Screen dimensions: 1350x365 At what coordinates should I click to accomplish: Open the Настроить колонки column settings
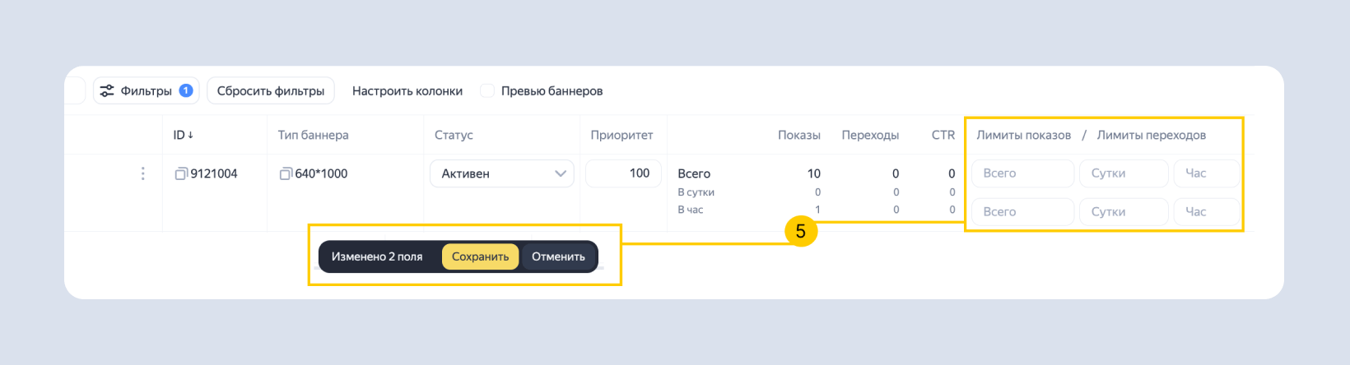pyautogui.click(x=407, y=91)
